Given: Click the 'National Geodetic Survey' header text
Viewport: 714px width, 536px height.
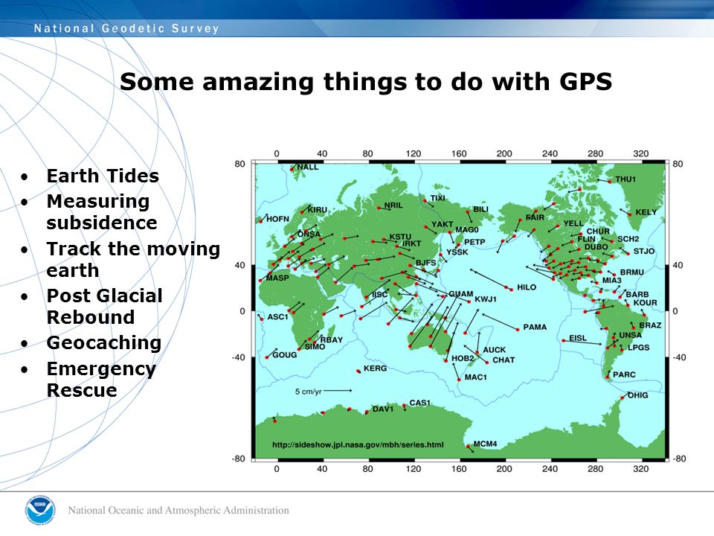Looking at the screenshot, I should tap(126, 29).
